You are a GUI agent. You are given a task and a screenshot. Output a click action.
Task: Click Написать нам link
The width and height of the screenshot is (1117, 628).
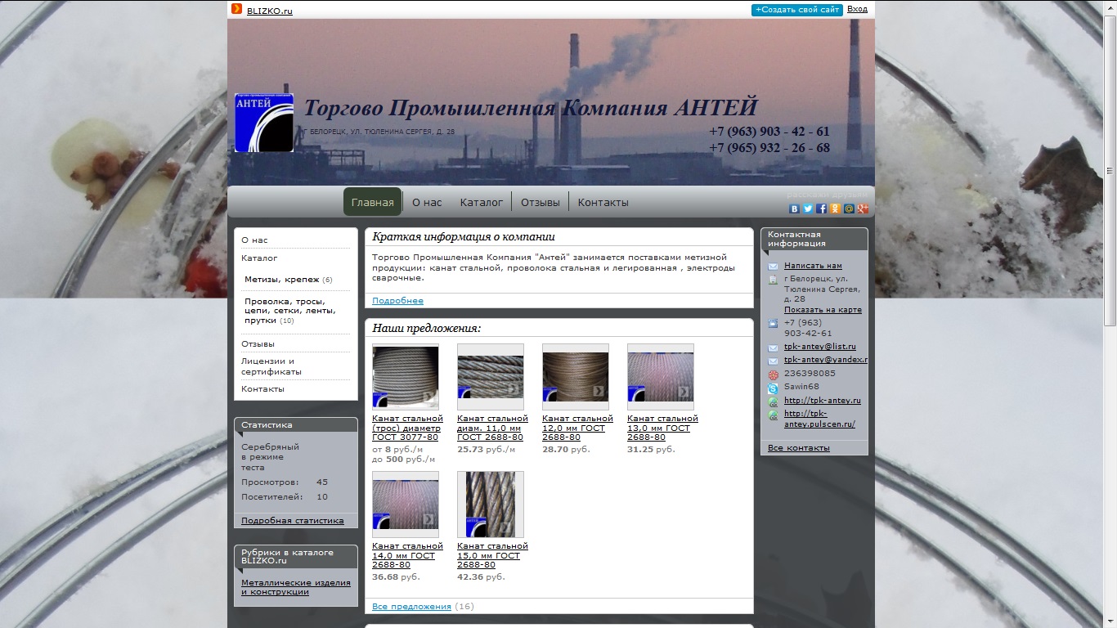point(813,266)
